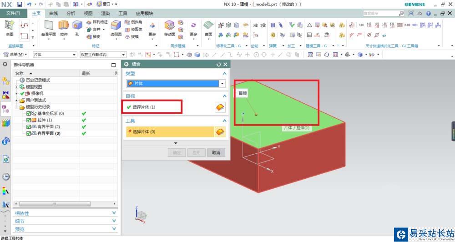Viewport: 455px width, 242px height.
Task: Click the 倒斜角 chamfer icon
Action: 127,22
